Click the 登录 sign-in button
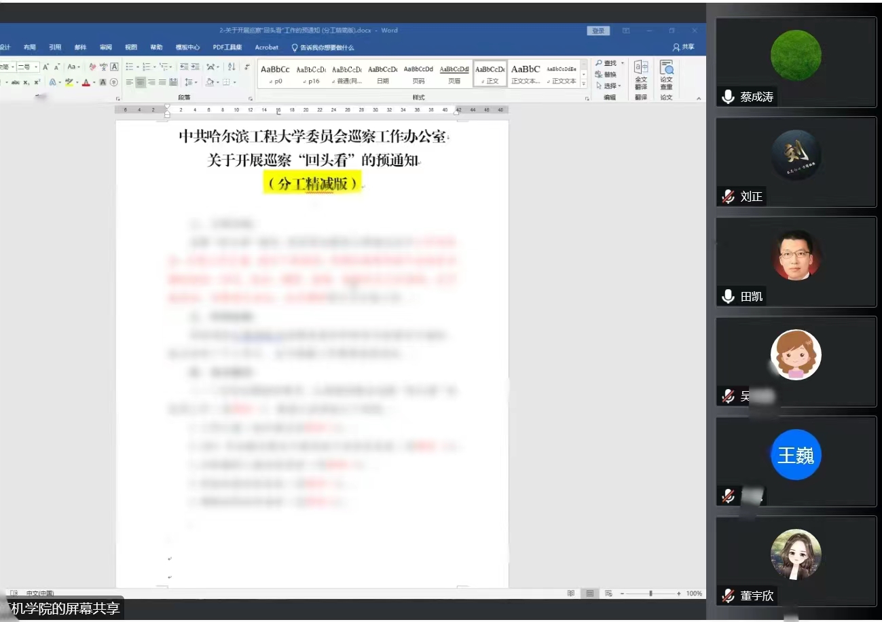Viewport: 882px width, 622px height. 598,31
